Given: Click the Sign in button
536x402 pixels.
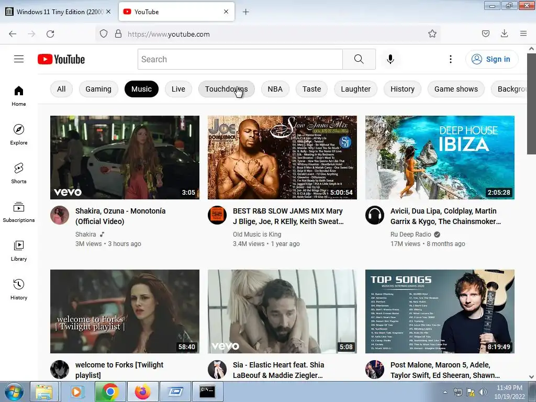Looking at the screenshot, I should pyautogui.click(x=492, y=59).
